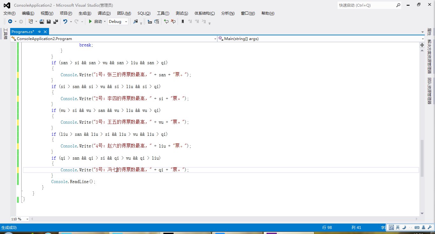Click the Navigate Backward arrow icon

coord(10,22)
